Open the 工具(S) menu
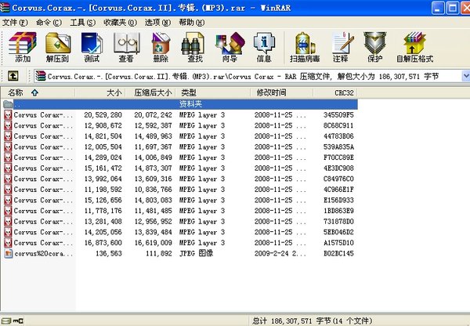The height and width of the screenshot is (326, 470). click(x=83, y=23)
